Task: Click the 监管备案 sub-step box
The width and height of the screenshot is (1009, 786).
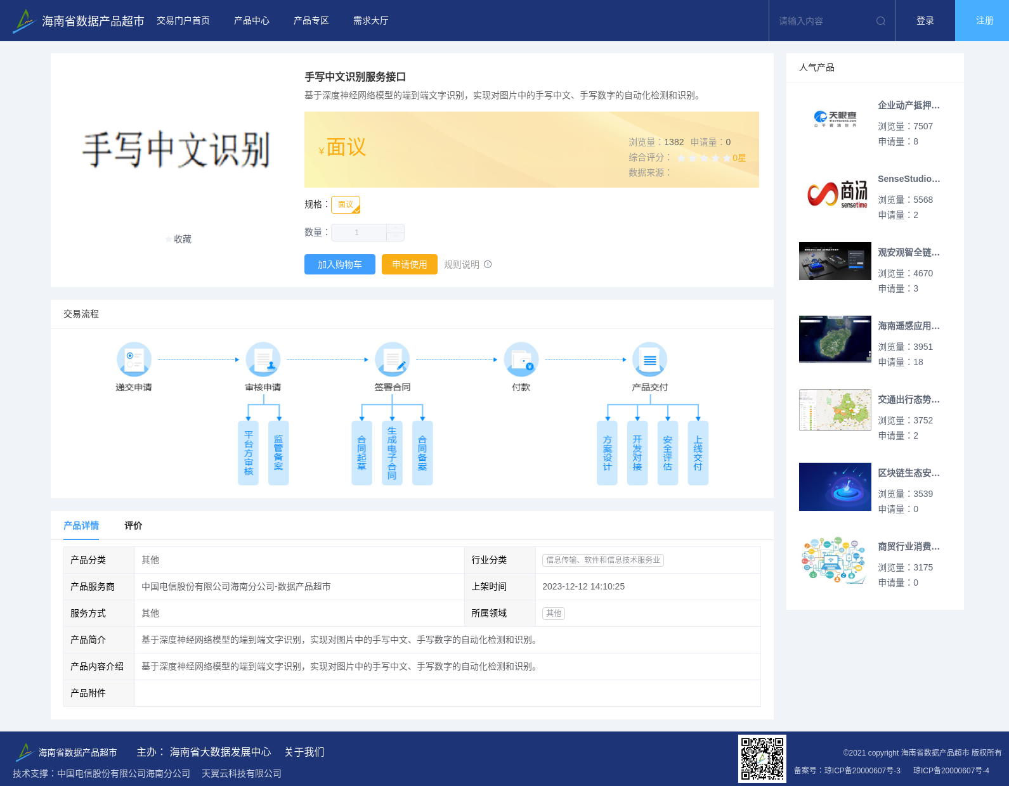Action: click(x=278, y=453)
